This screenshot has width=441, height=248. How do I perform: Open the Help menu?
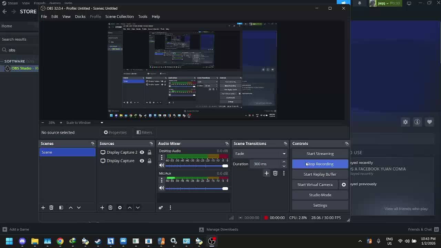(156, 17)
